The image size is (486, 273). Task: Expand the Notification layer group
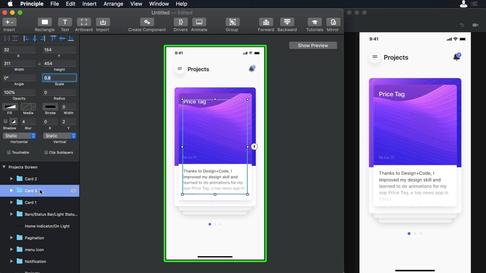pos(11,261)
